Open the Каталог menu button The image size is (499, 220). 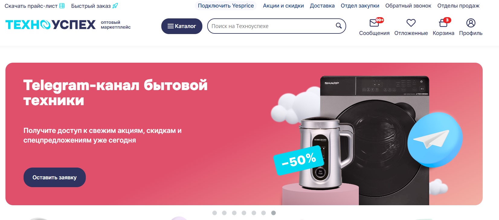point(182,26)
